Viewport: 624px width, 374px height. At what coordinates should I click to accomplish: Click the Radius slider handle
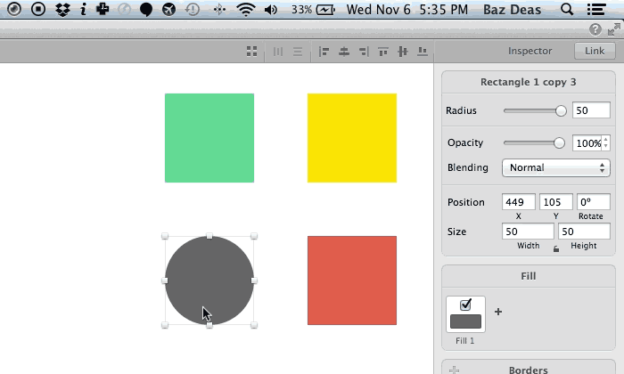click(561, 111)
